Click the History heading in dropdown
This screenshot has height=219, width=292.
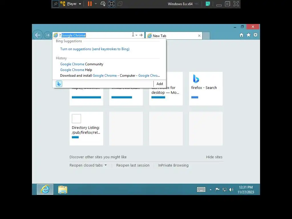(61, 58)
